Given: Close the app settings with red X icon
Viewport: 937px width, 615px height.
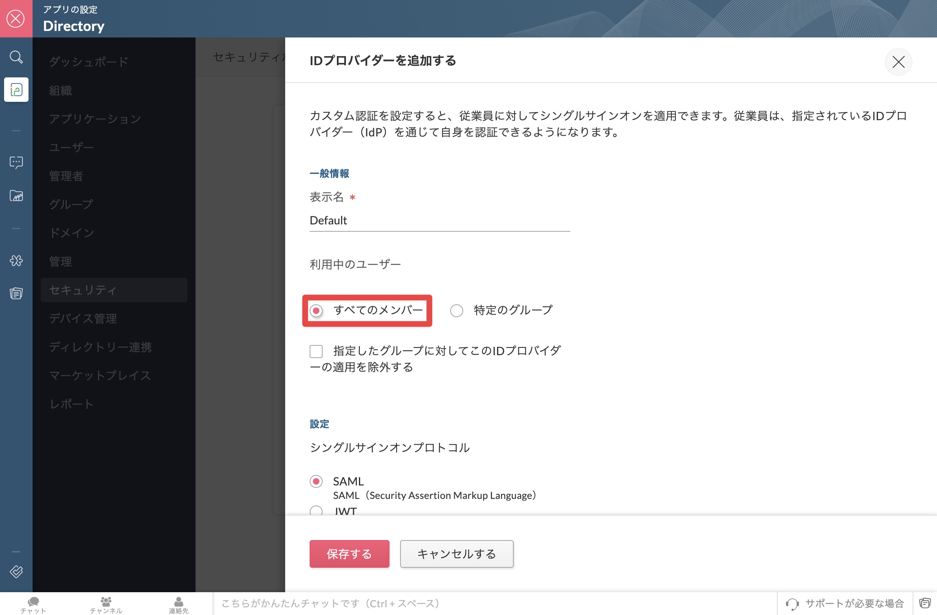Looking at the screenshot, I should (x=16, y=19).
